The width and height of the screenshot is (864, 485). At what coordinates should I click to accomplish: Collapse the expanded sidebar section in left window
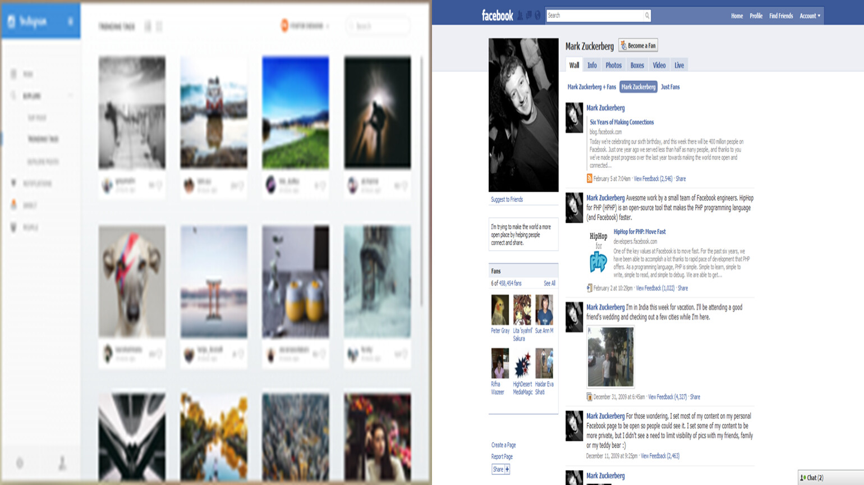[71, 96]
